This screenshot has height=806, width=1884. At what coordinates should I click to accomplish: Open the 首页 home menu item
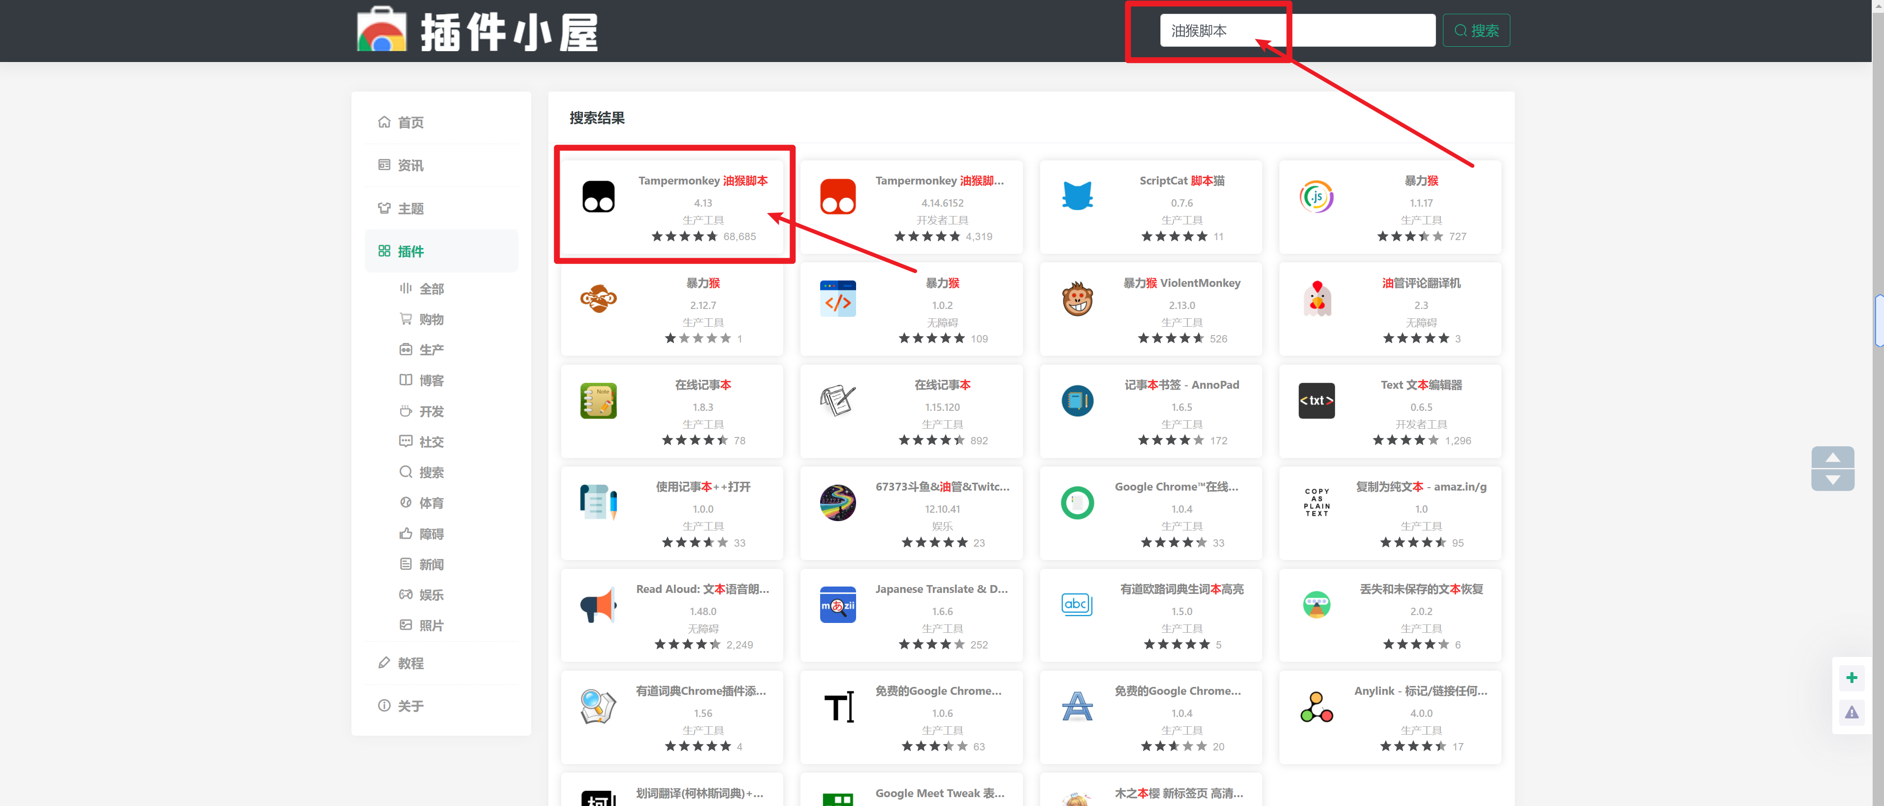pyautogui.click(x=410, y=123)
